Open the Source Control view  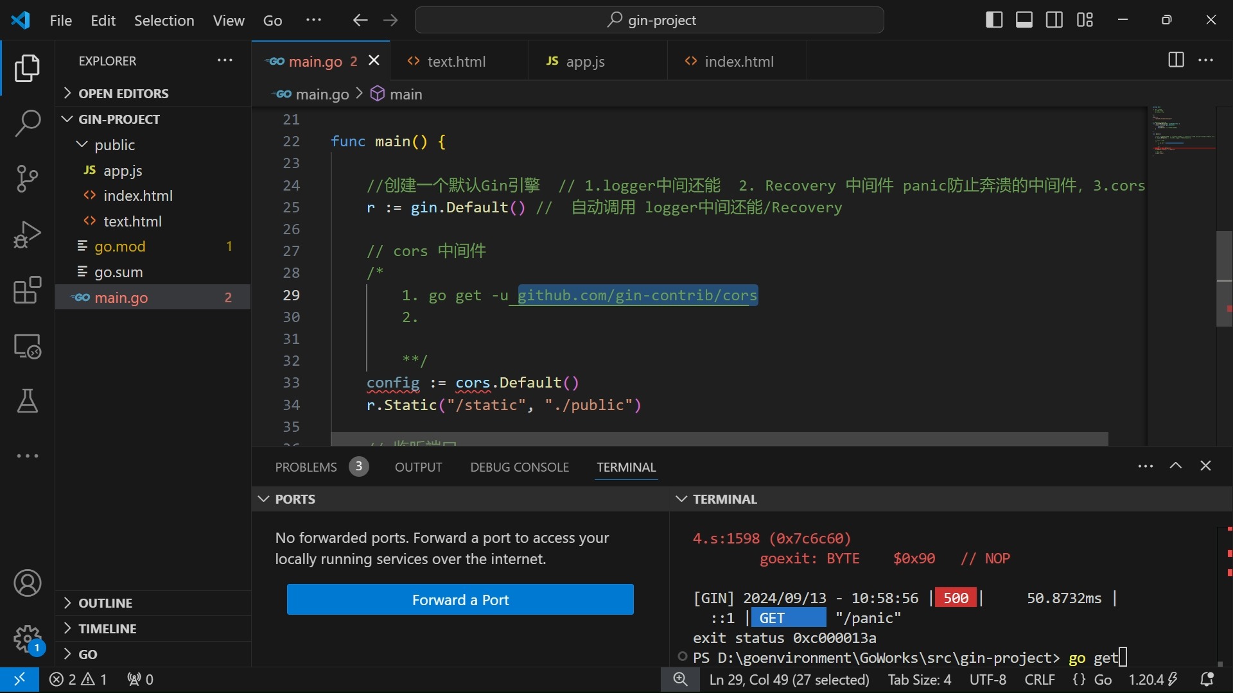(27, 178)
